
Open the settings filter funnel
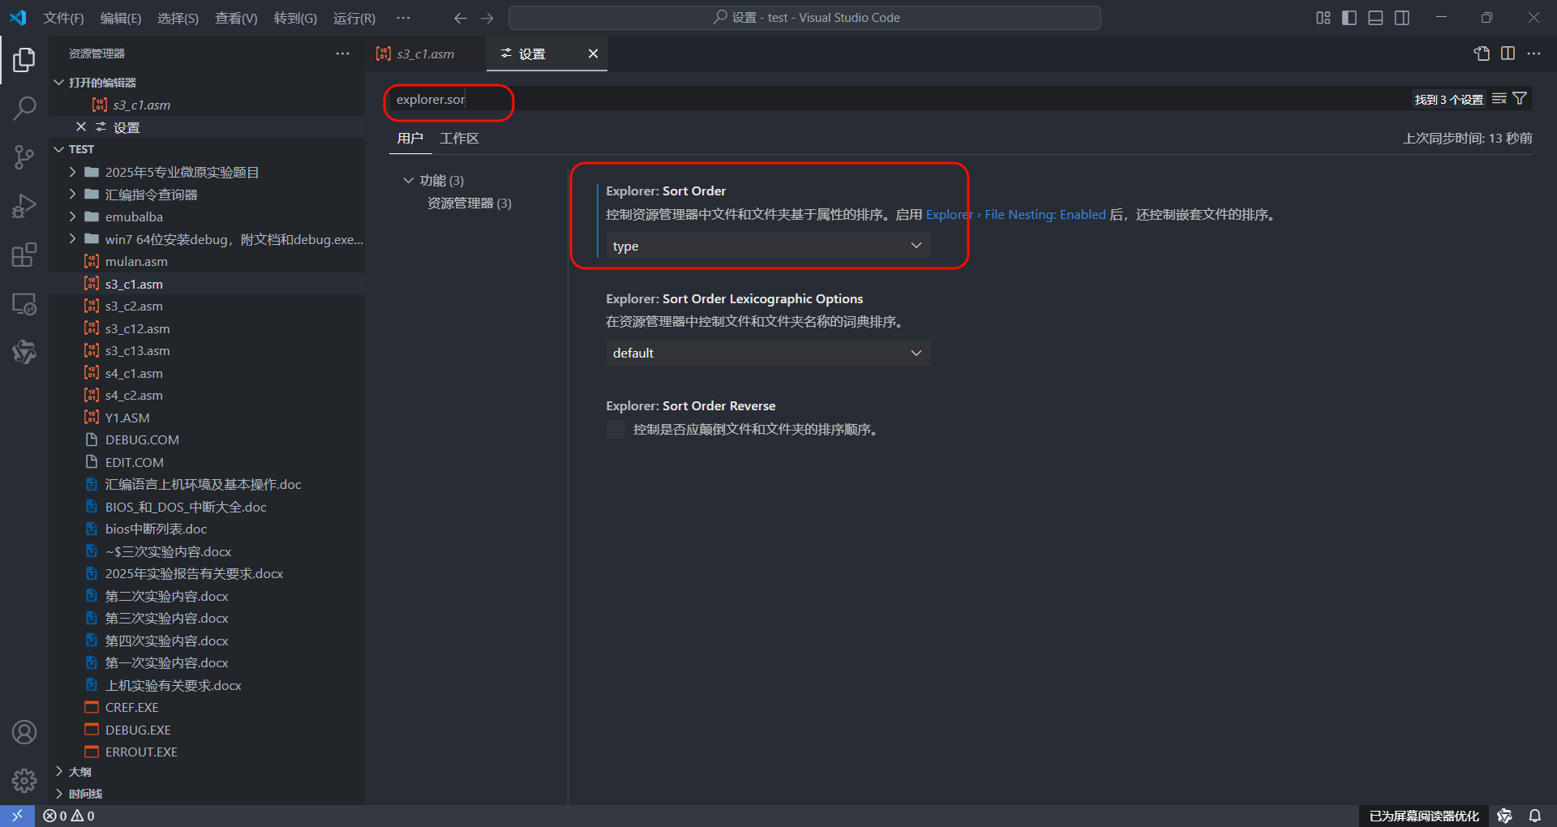[x=1520, y=99]
